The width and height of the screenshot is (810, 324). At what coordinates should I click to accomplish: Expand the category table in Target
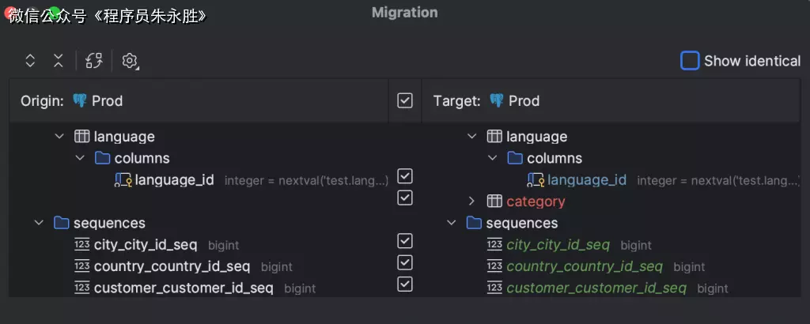pyautogui.click(x=472, y=202)
